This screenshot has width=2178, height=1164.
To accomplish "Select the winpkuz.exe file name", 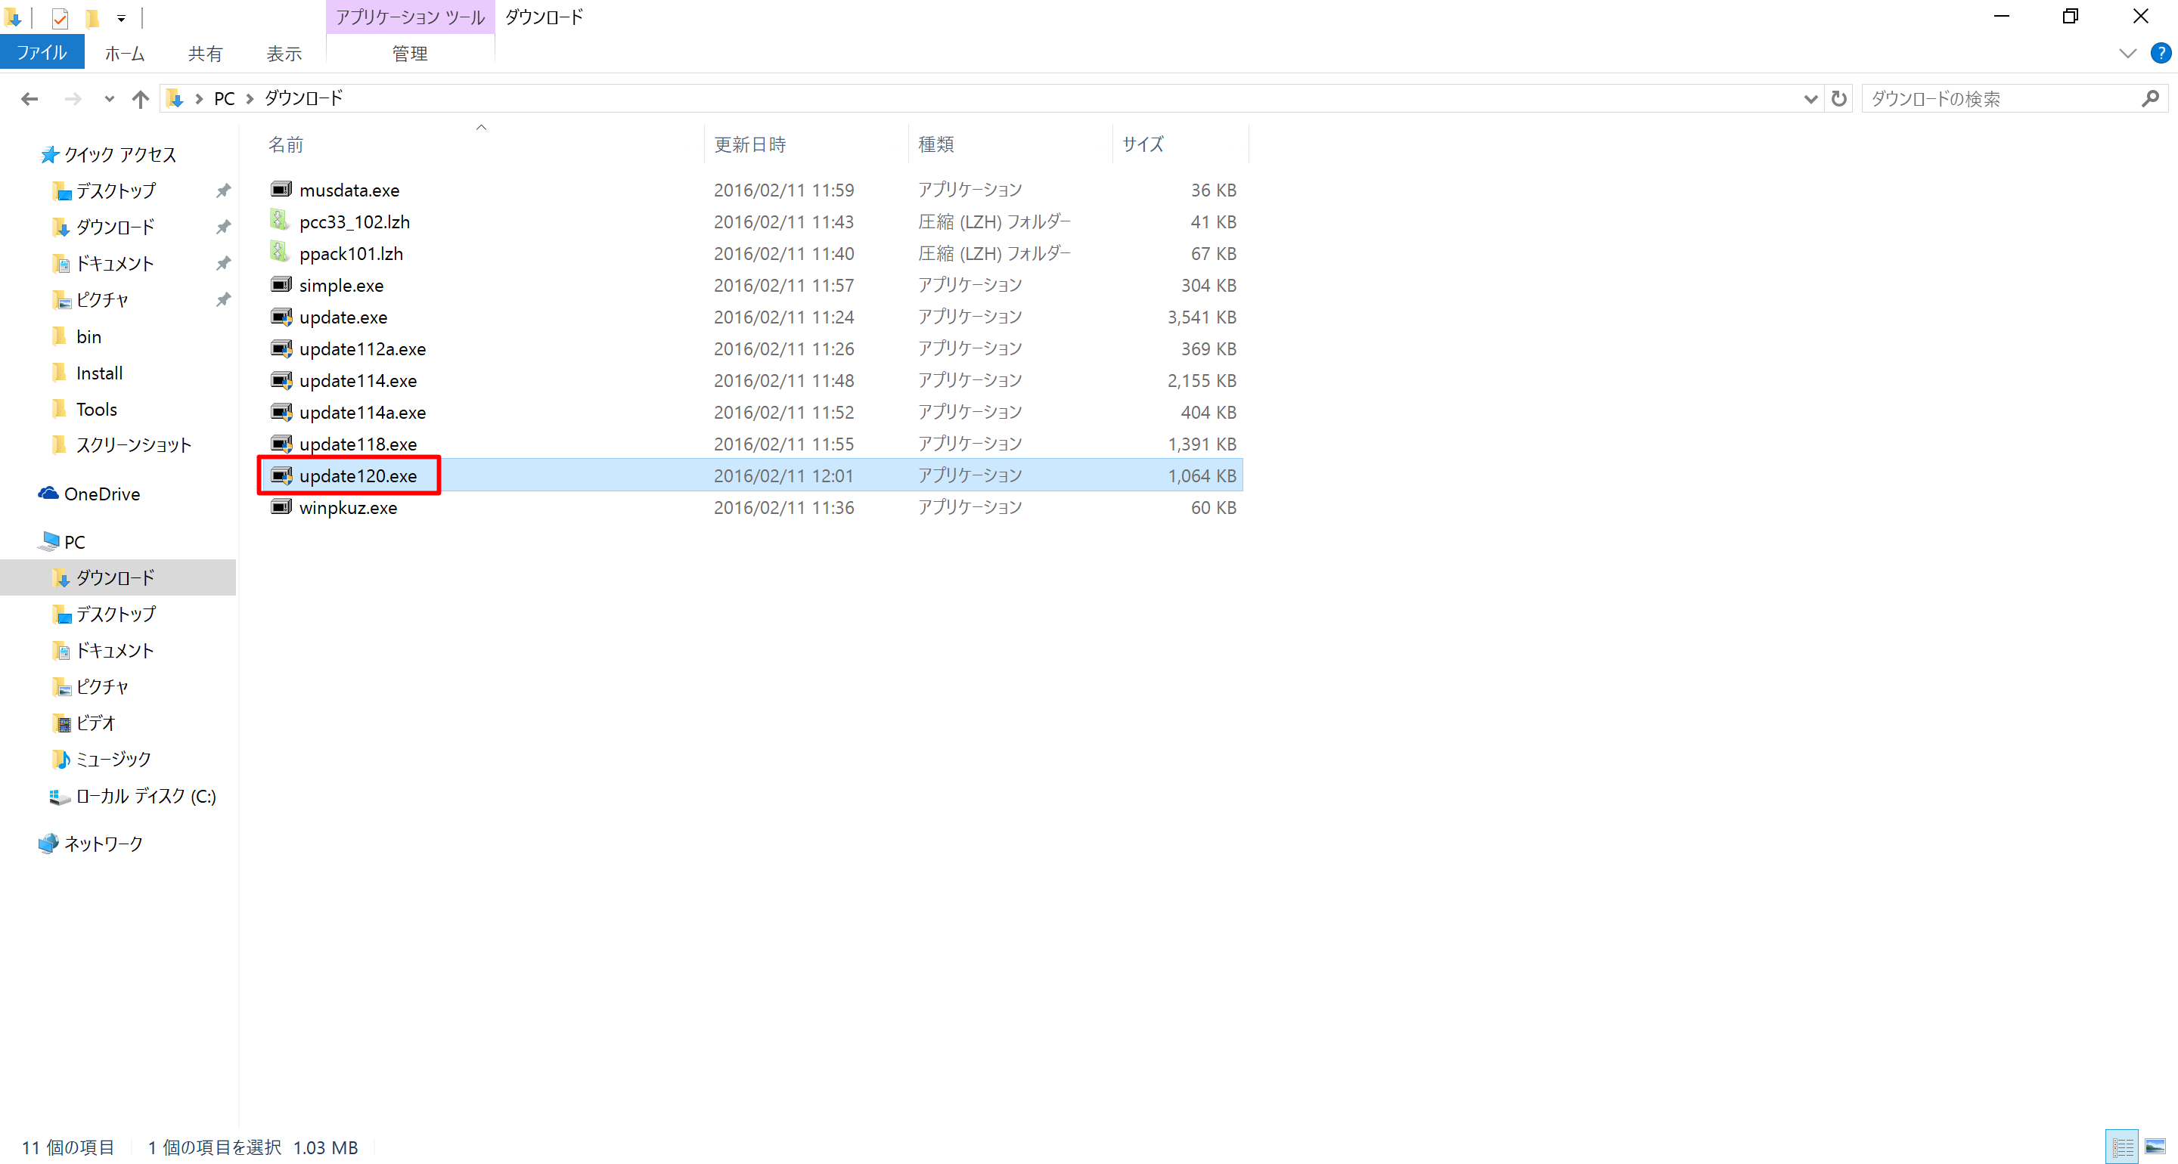I will pos(349,507).
